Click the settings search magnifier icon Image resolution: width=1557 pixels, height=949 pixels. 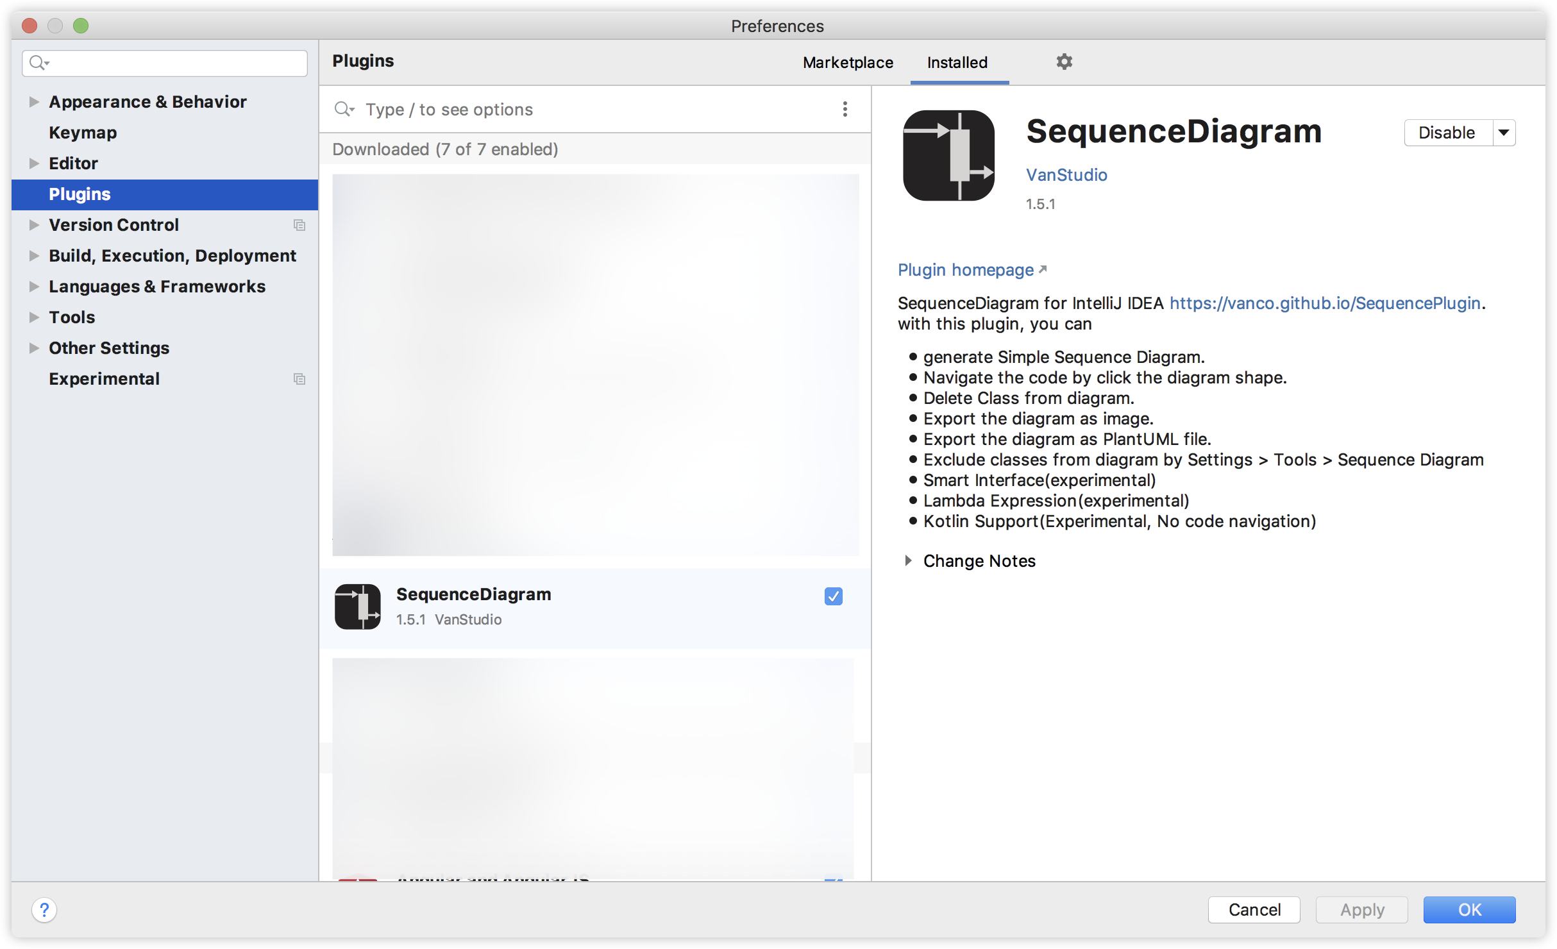tap(38, 63)
